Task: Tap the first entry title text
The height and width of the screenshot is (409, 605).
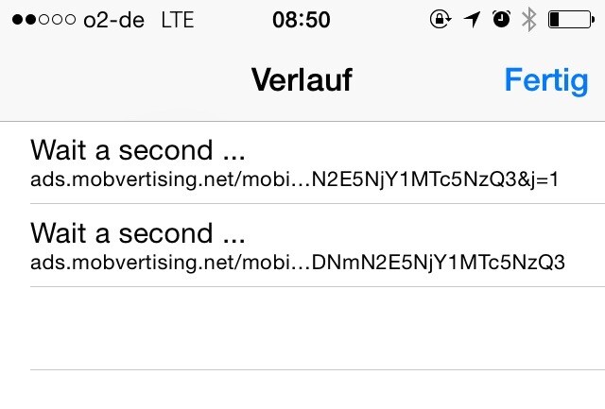Action: [x=138, y=150]
